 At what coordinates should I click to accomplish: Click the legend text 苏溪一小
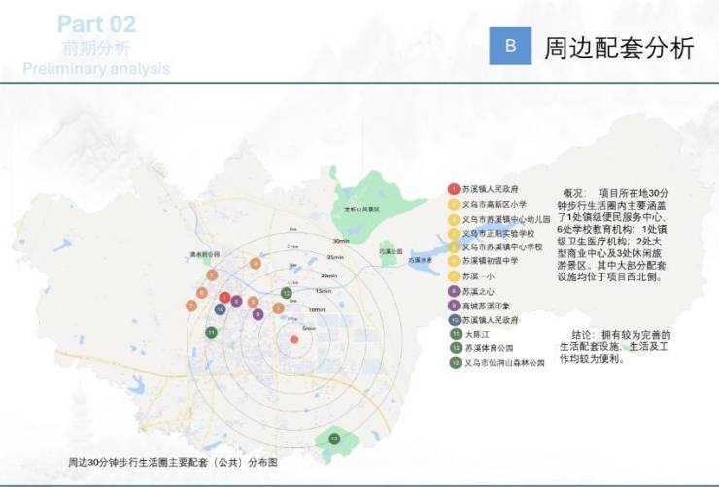[478, 276]
